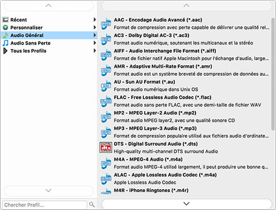Choose MP3 - MPEG Layer-3 Audio

click(185, 132)
